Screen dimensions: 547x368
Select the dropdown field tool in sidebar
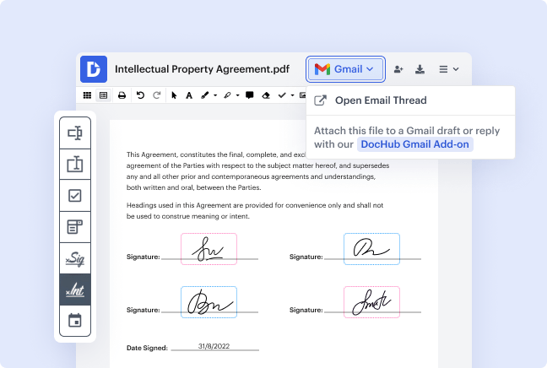[x=74, y=226]
